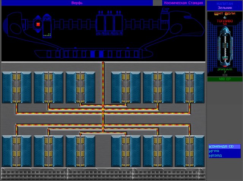Select the crew pod with green dots
The height and width of the screenshot is (181, 243).
coord(47,26)
